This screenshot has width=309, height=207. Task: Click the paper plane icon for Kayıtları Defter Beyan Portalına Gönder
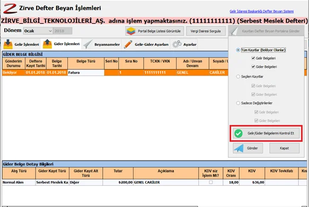234,31
